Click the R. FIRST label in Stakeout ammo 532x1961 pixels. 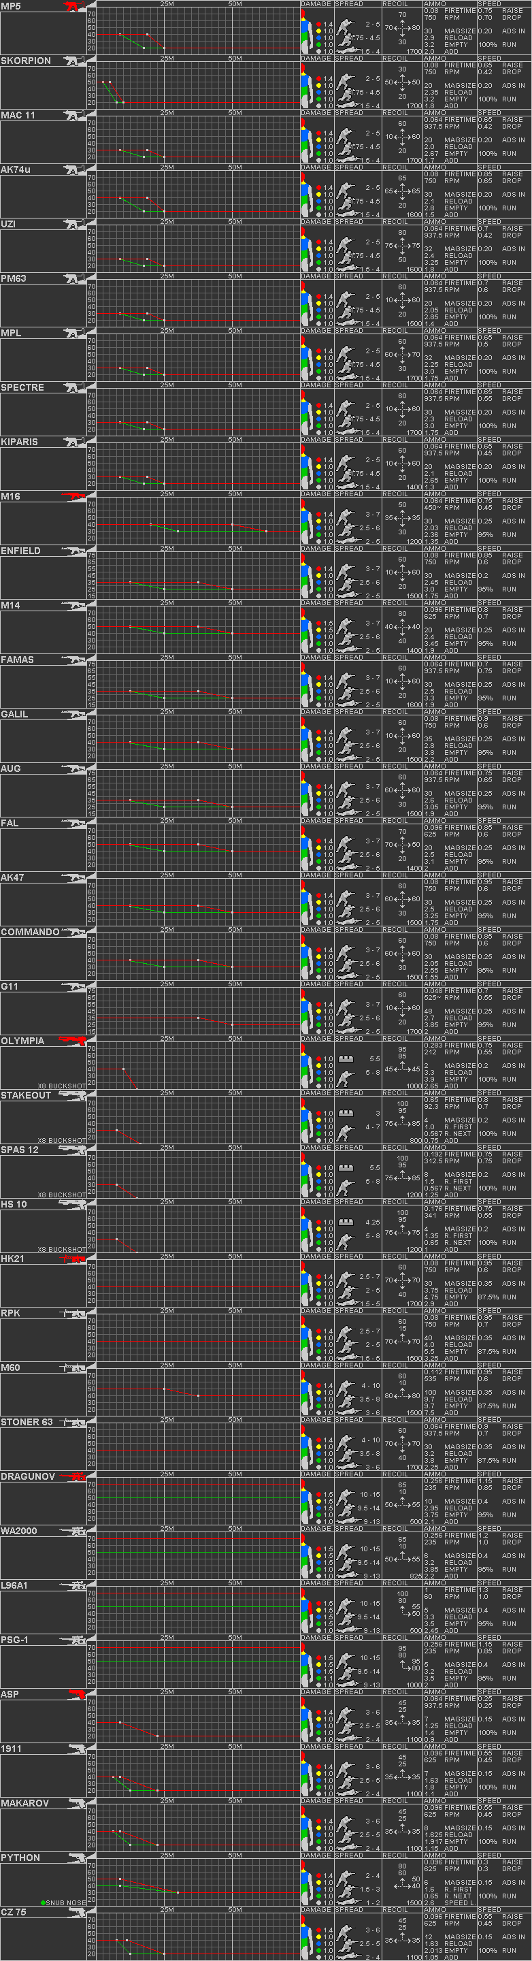(458, 1127)
